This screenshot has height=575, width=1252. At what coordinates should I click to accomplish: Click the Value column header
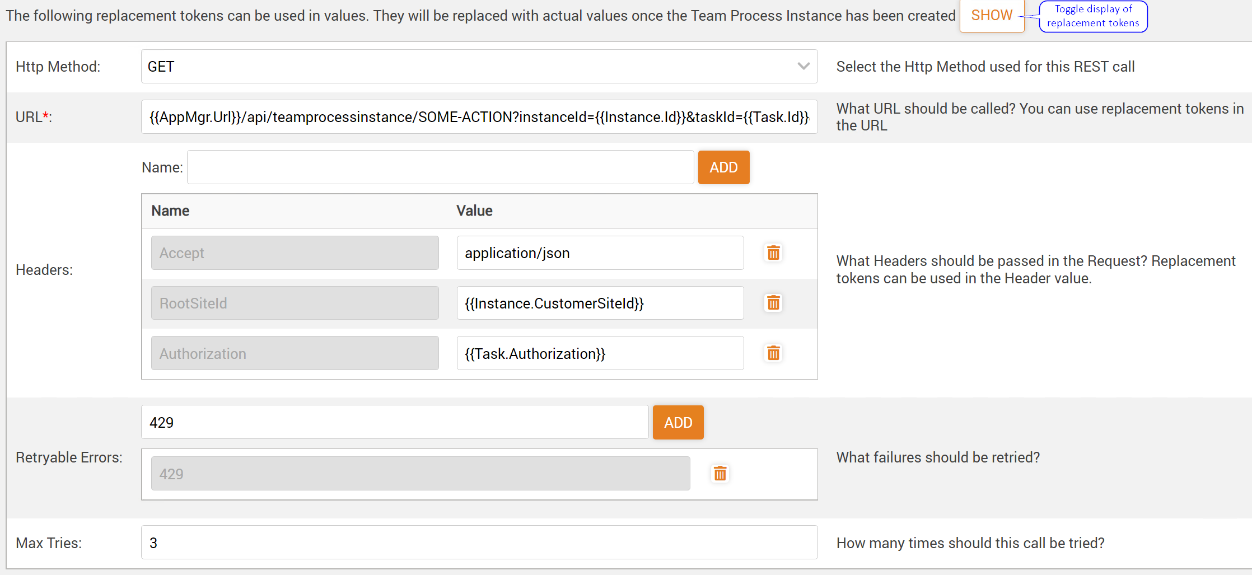474,211
